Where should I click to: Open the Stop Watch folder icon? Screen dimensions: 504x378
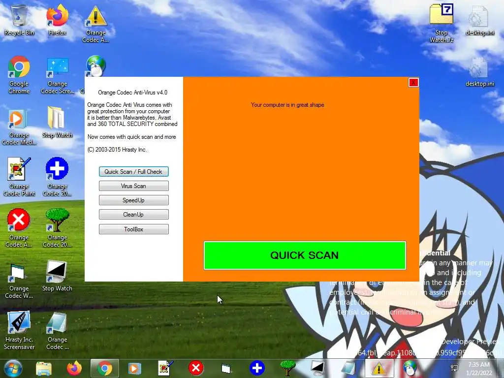click(57, 123)
